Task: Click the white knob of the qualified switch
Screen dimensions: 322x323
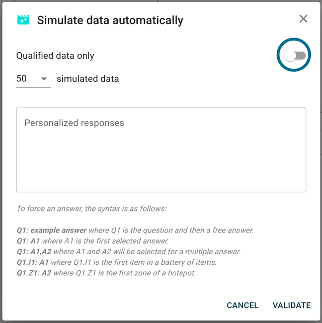Action: 290,56
